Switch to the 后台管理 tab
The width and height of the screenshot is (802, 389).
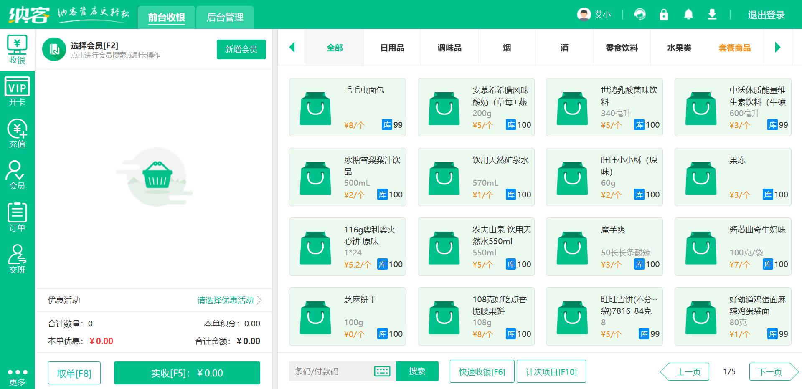(x=225, y=17)
